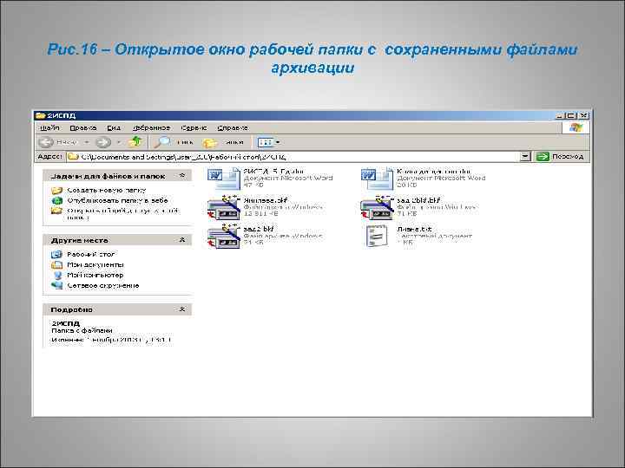Image resolution: width=625 pixels, height=468 pixels.
Task: Click the Папки button label
Action: click(234, 142)
